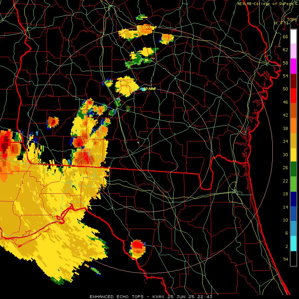Click the light pink legend swatch

coord(293,51)
